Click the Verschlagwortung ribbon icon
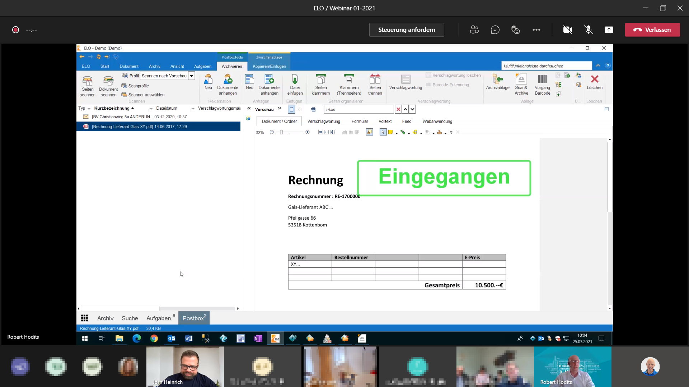Screen dimensions: 689x387 (x=406, y=80)
